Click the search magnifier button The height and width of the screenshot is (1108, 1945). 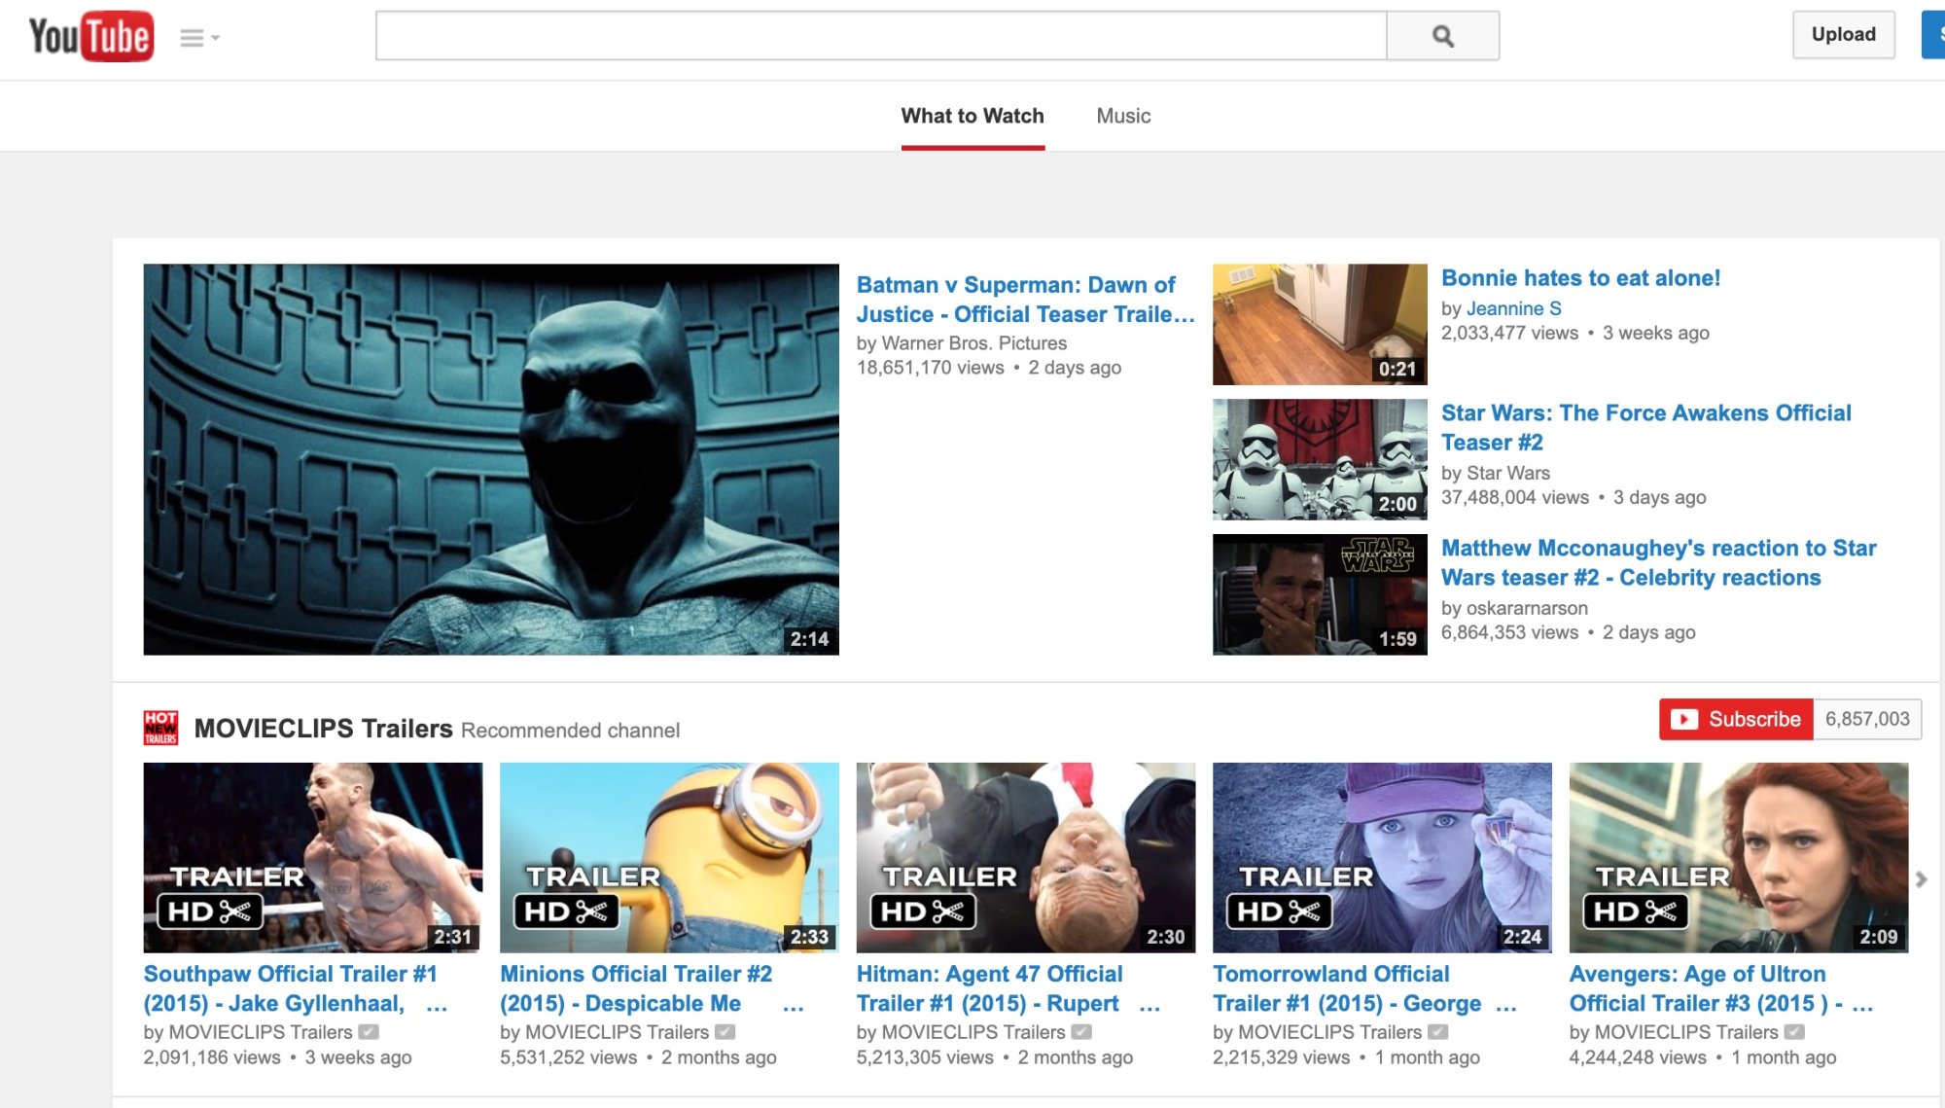tap(1442, 36)
